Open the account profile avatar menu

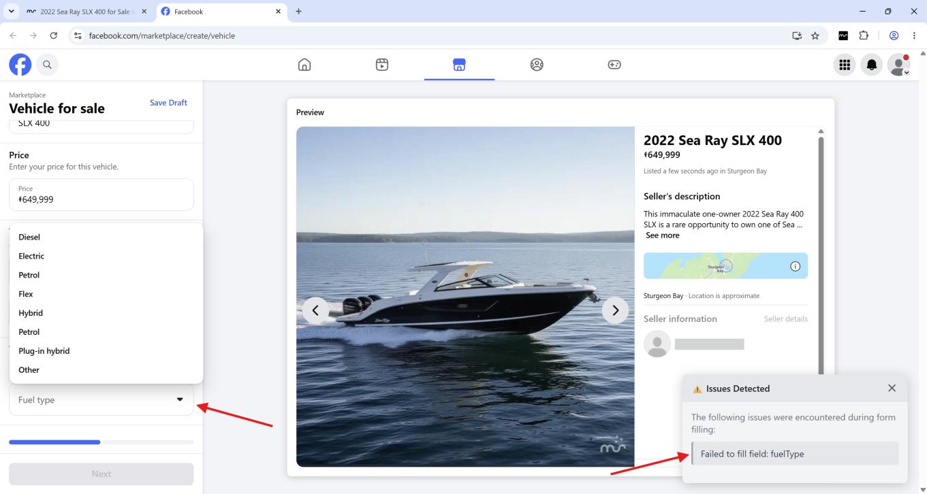[899, 65]
